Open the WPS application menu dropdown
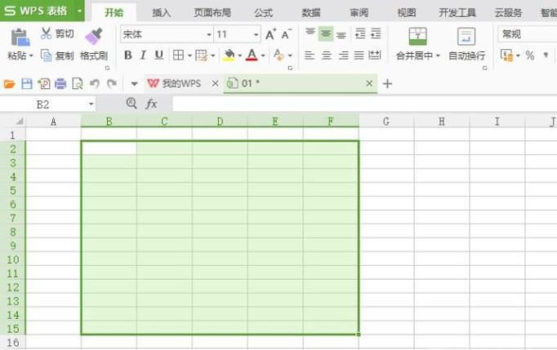This screenshot has width=557, height=350. click(x=79, y=11)
